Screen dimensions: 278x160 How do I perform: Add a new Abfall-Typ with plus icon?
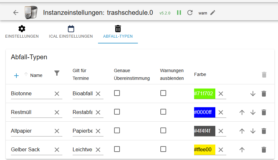pos(16,75)
